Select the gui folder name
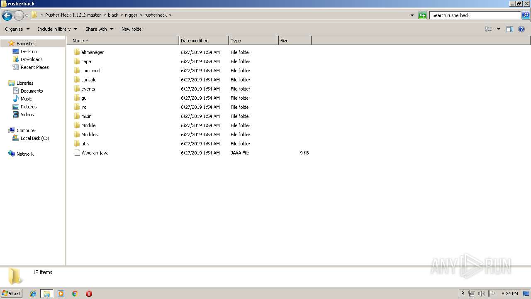This screenshot has height=299, width=531. (x=84, y=98)
